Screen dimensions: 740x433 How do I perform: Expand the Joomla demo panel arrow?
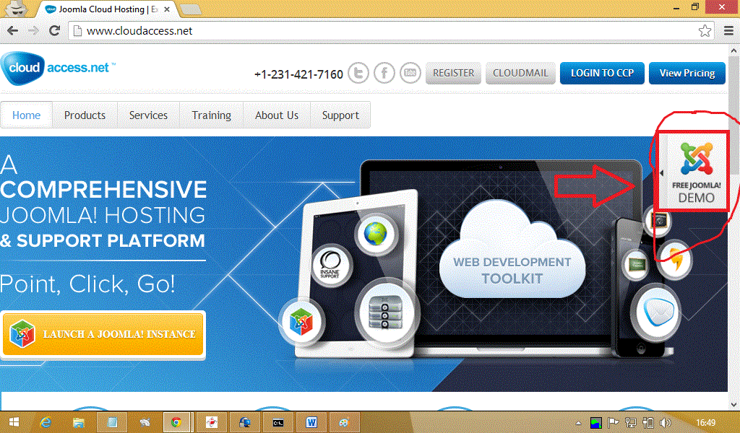coord(662,173)
